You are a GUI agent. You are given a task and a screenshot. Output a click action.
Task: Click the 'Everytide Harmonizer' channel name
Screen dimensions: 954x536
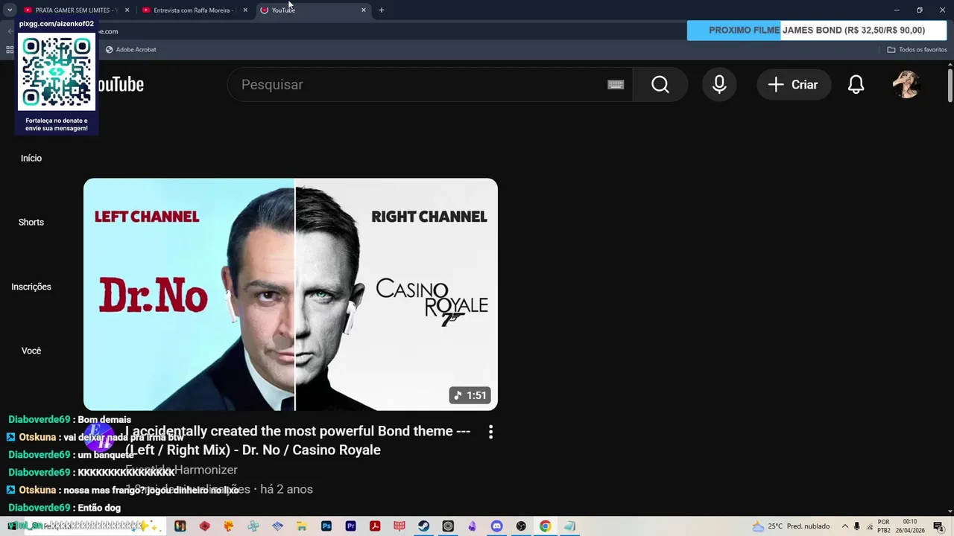[x=181, y=470]
